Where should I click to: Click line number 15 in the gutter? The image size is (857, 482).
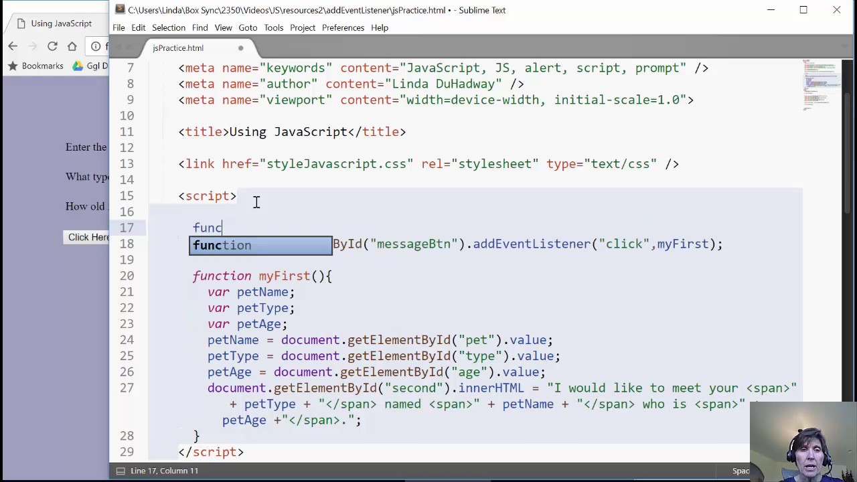click(x=127, y=196)
